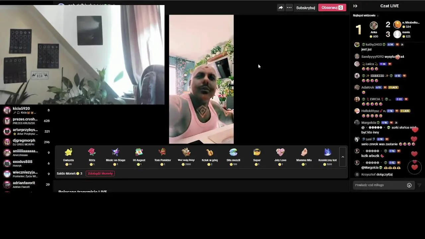Open wieczniezyja live channel

[27, 174]
